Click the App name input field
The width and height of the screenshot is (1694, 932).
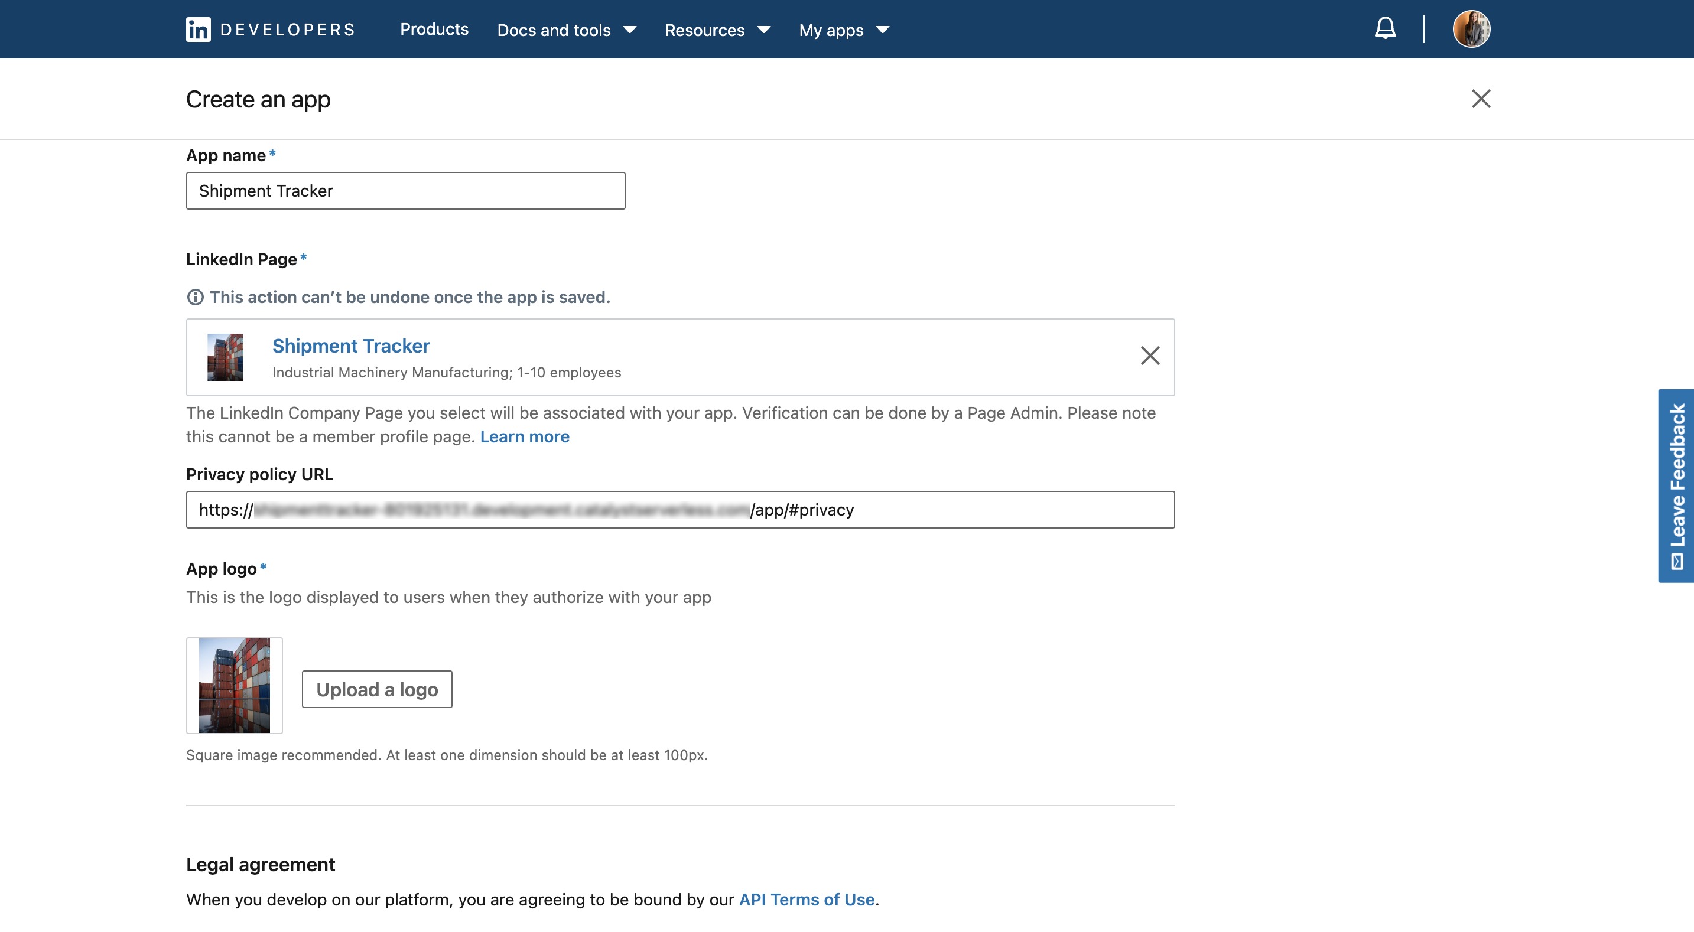tap(405, 191)
